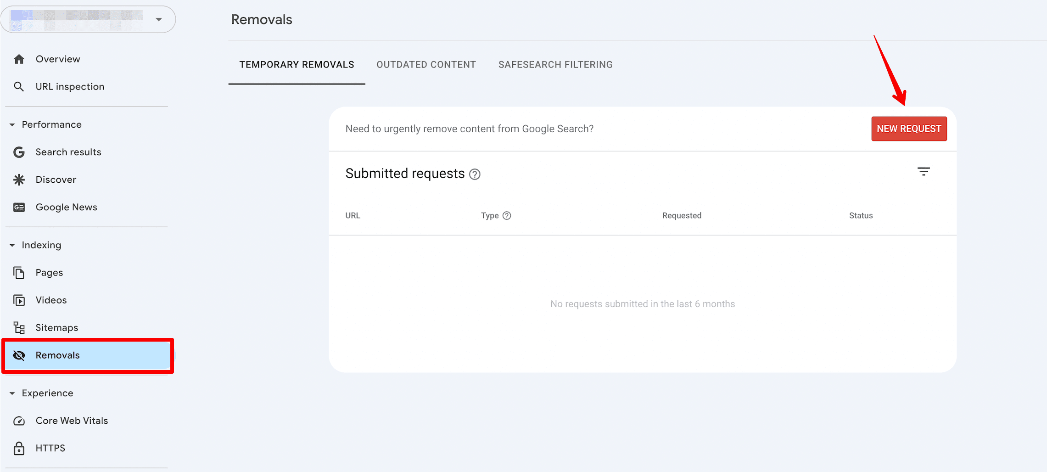Collapse the Performance section
Screen dimensions: 1047x472
coord(12,125)
